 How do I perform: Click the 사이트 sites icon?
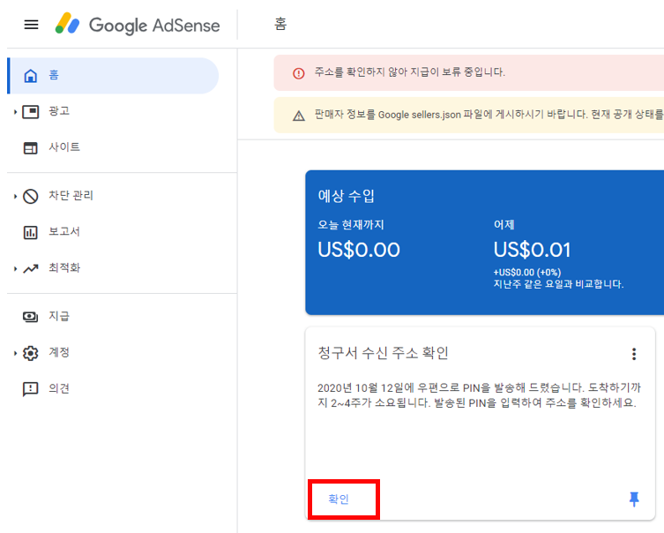pos(31,148)
